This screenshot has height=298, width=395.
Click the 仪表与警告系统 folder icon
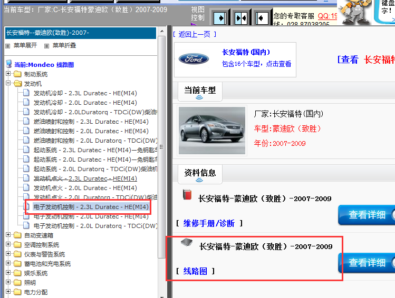click(17, 254)
